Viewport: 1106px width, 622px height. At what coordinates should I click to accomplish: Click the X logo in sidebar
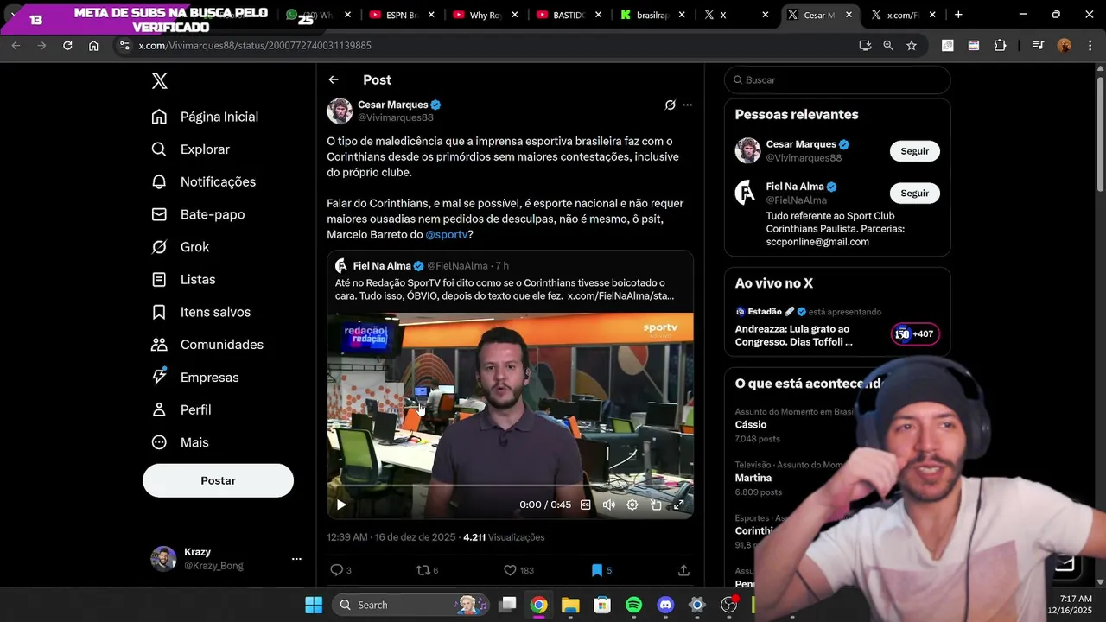point(160,80)
